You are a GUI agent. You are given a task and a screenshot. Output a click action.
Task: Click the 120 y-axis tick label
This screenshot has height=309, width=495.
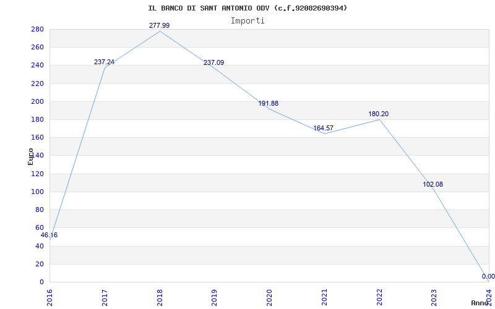(x=37, y=174)
